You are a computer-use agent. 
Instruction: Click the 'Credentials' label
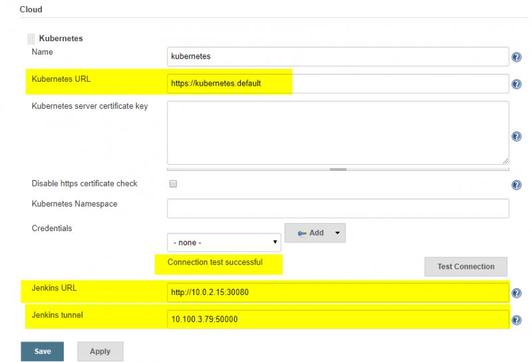pos(52,228)
